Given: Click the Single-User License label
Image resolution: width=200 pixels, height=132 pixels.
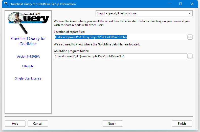Looking at the screenshot, I should pyautogui.click(x=28, y=78).
